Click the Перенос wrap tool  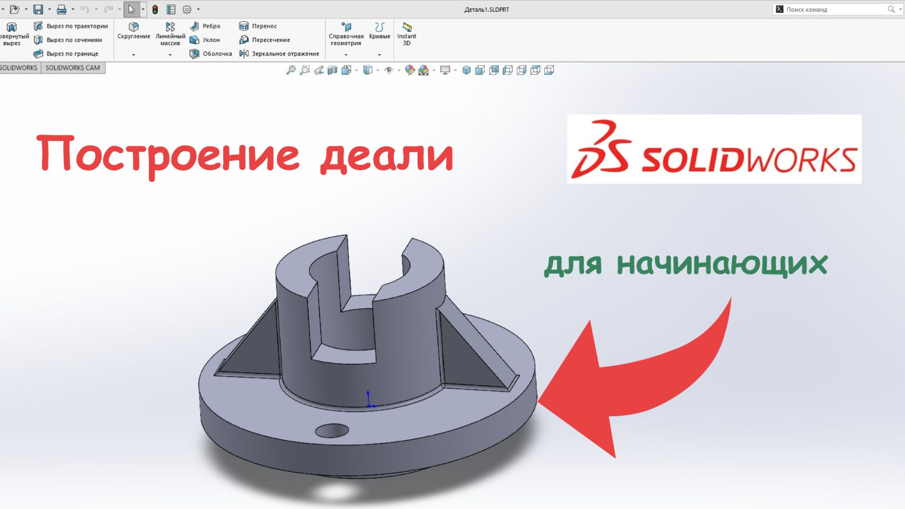258,26
